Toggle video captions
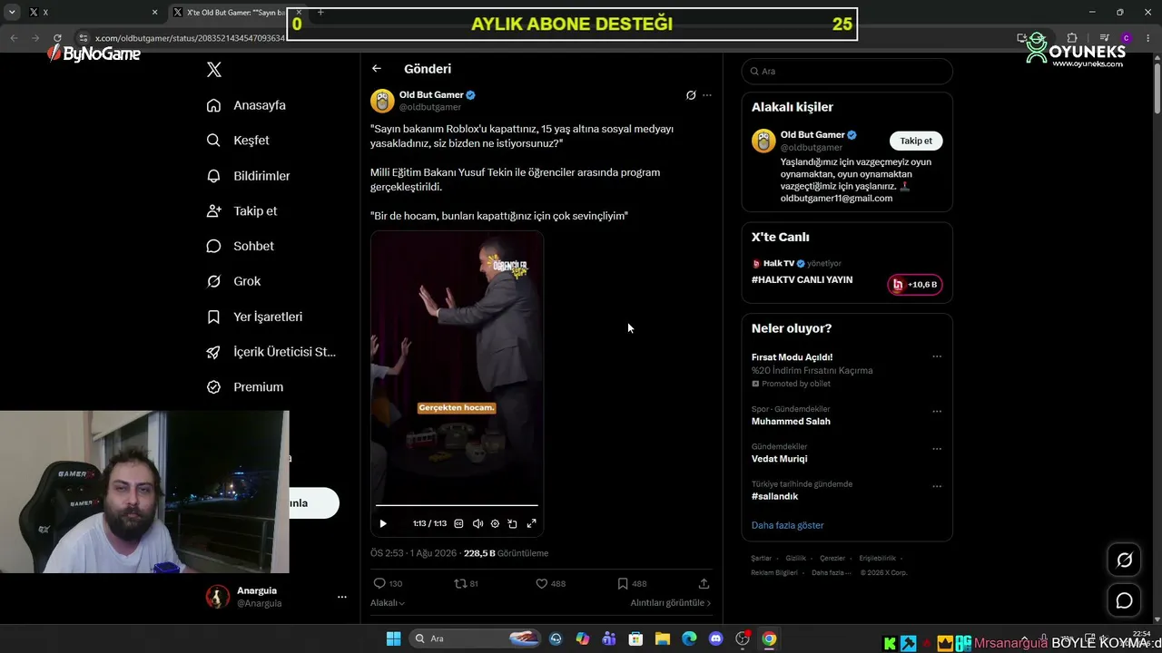 pos(458,523)
